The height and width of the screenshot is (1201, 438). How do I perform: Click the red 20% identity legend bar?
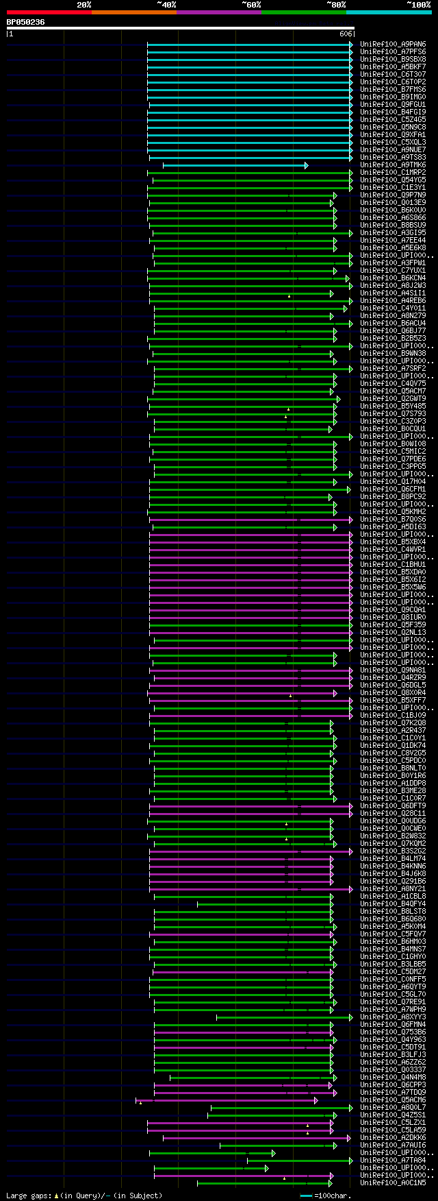(x=49, y=12)
